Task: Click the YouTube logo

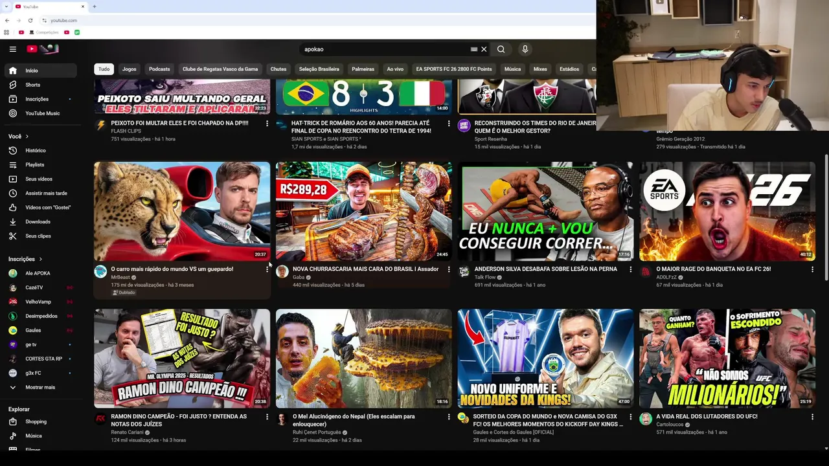Action: click(43, 49)
